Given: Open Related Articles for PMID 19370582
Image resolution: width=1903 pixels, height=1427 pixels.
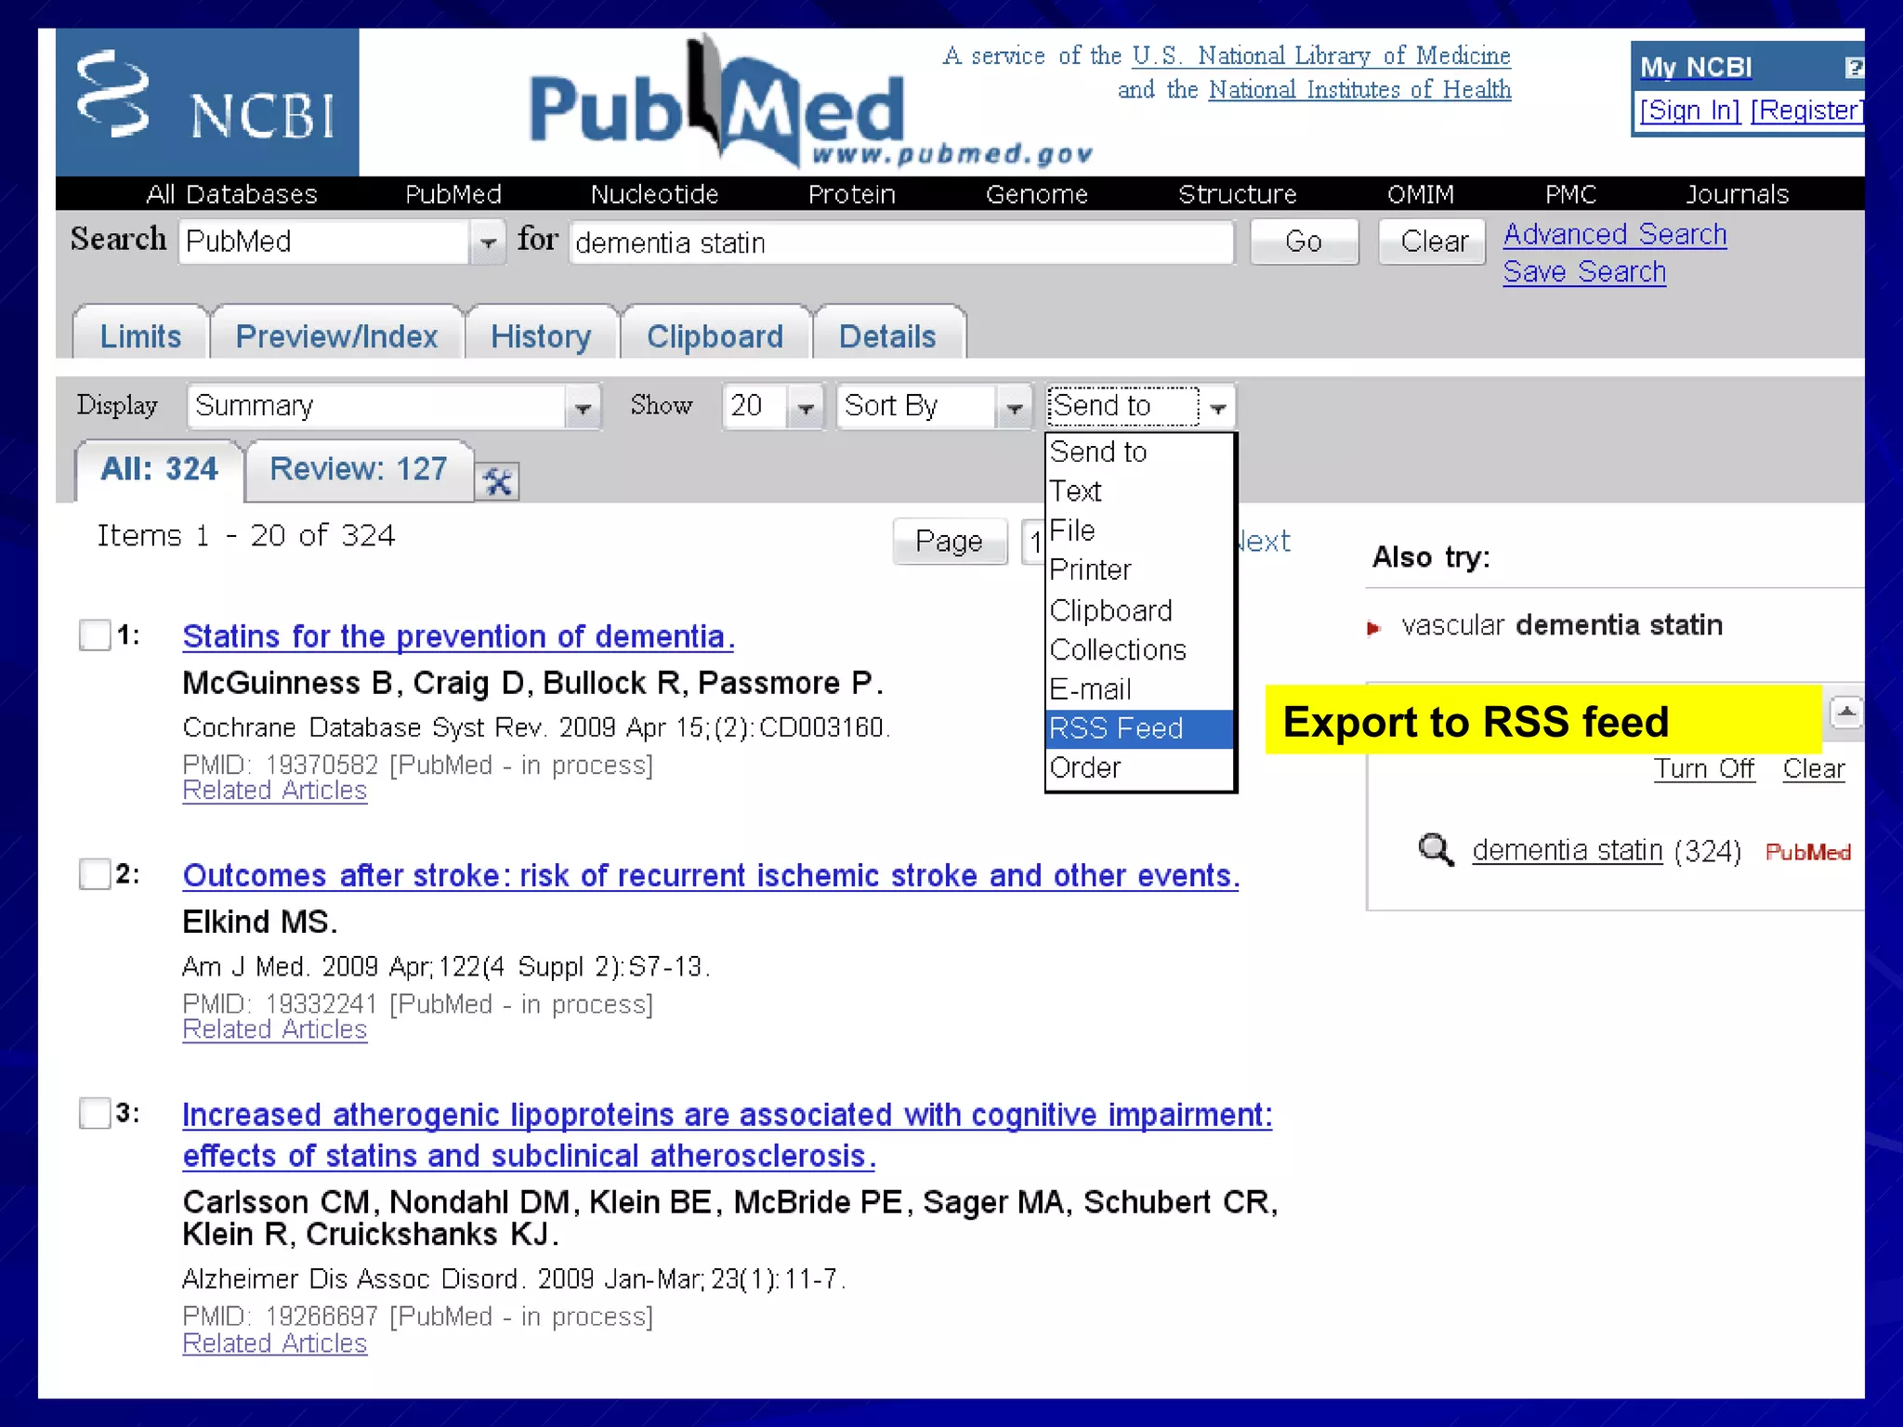Looking at the screenshot, I should [x=274, y=790].
